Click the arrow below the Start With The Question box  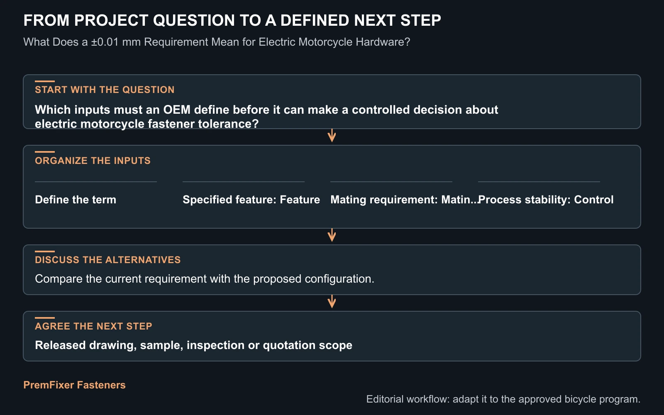click(332, 136)
